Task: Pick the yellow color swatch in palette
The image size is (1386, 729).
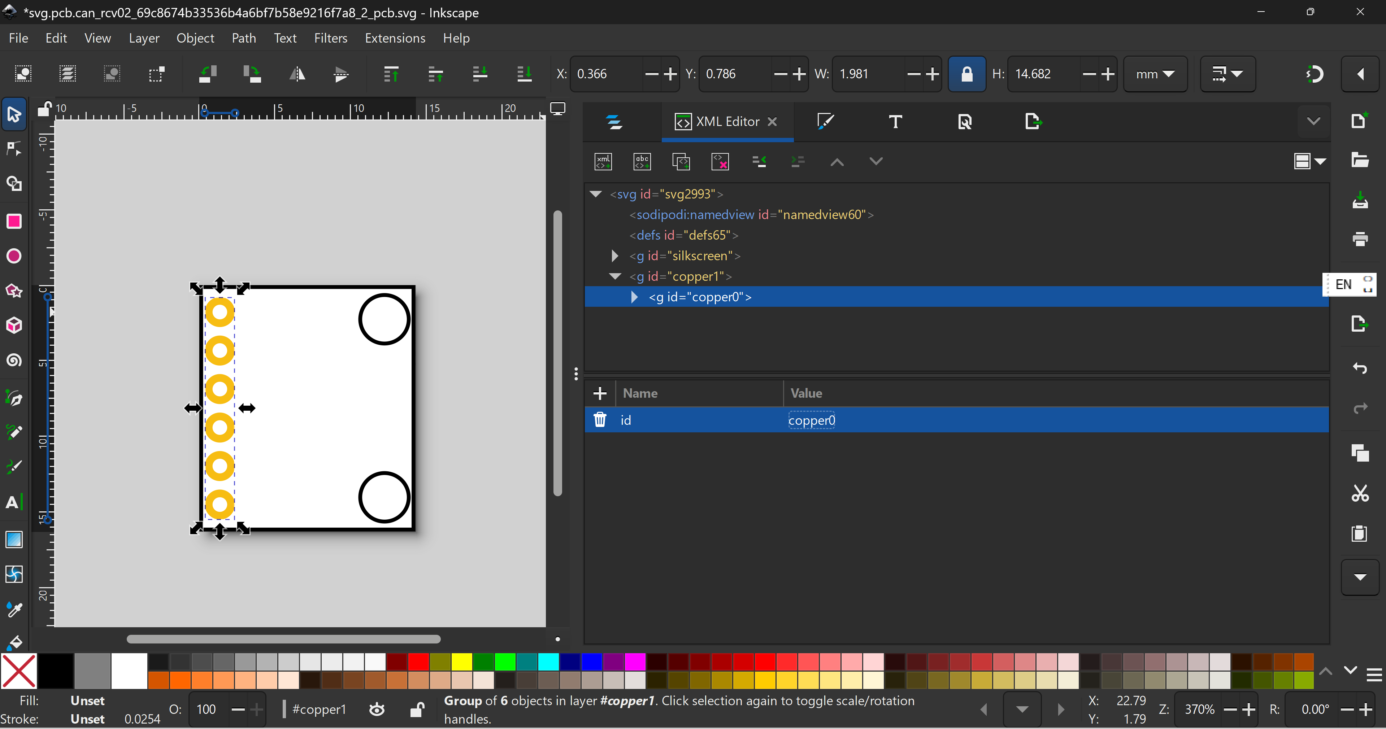Action: coord(462,661)
